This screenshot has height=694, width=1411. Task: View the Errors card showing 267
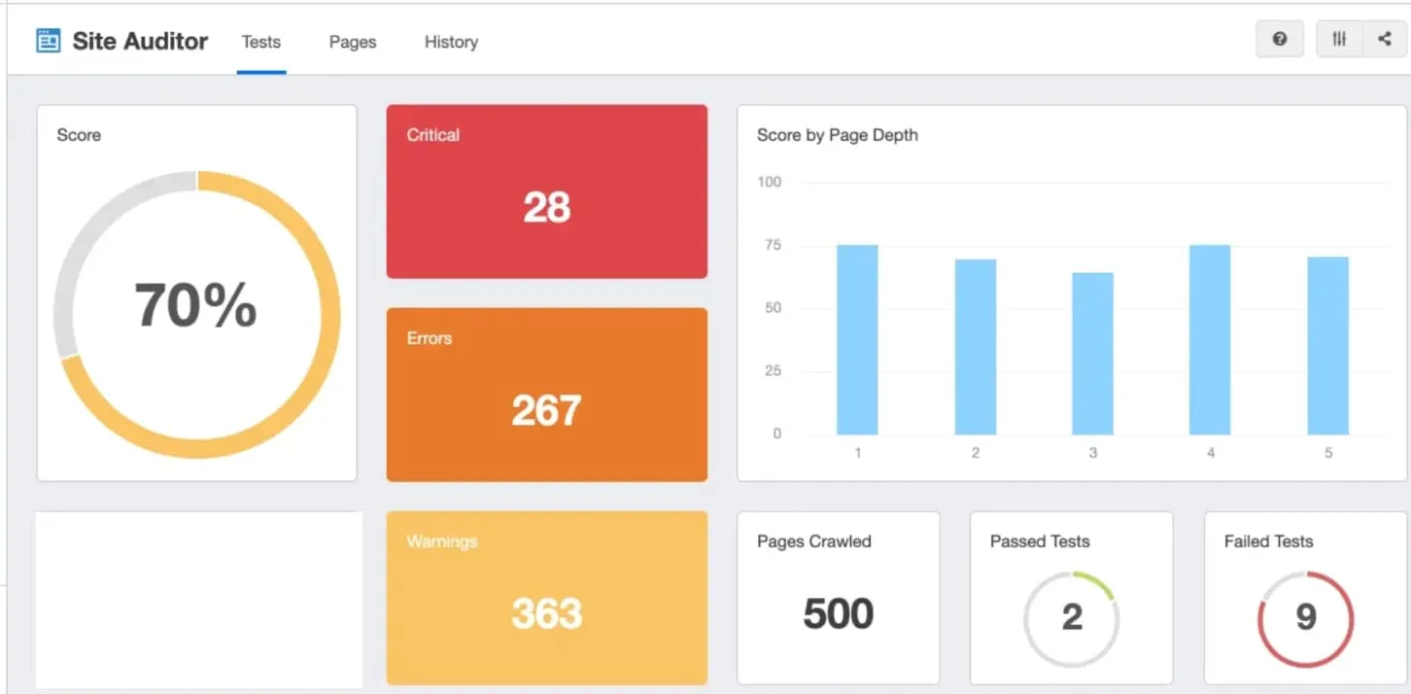546,395
